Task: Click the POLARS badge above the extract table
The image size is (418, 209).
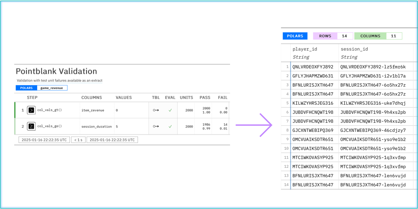Action: click(295, 36)
